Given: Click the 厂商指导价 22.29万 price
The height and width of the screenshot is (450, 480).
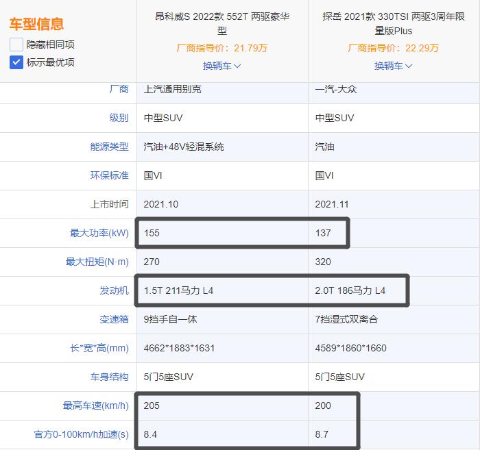Looking at the screenshot, I should [x=394, y=48].
